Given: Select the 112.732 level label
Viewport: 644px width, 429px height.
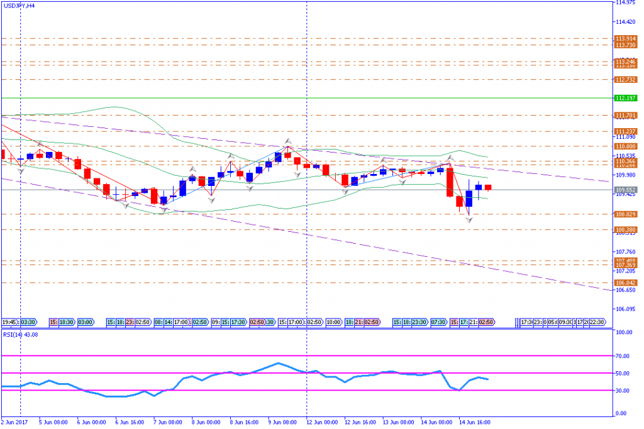Looking at the screenshot, I should pos(626,80).
